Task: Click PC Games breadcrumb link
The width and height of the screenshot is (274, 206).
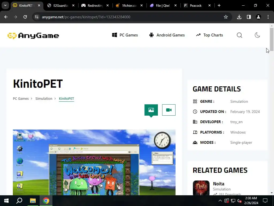Action: pyautogui.click(x=21, y=98)
